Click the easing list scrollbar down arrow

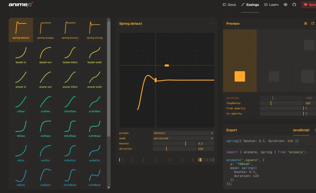tap(109, 187)
